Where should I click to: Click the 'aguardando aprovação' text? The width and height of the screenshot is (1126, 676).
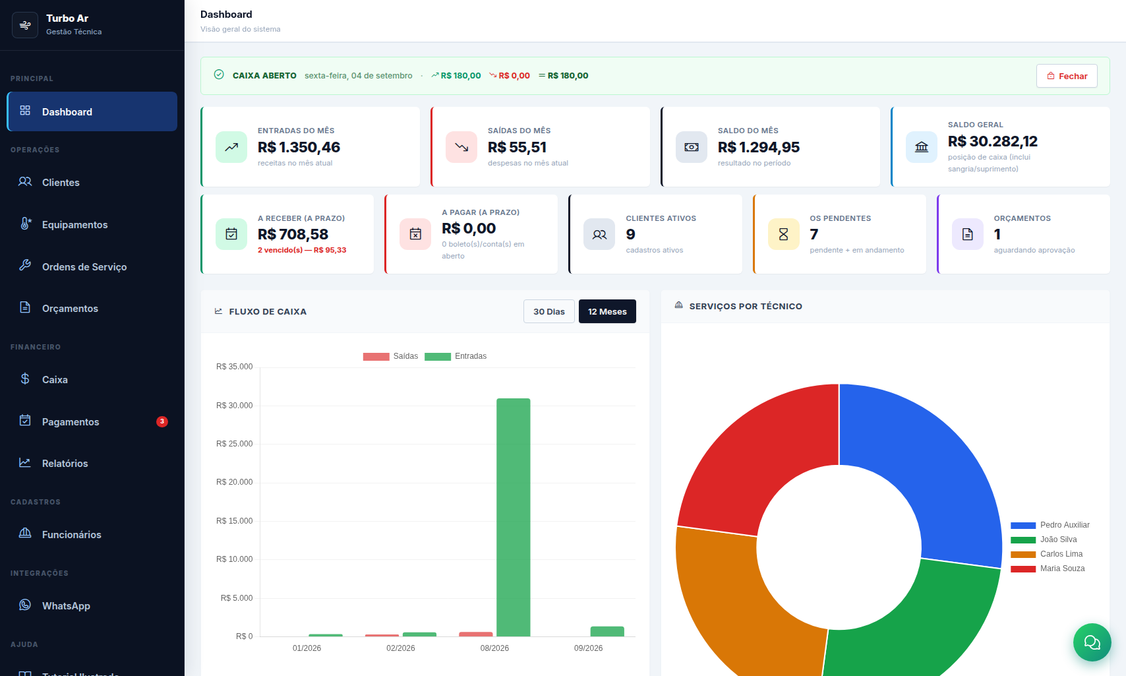1034,250
